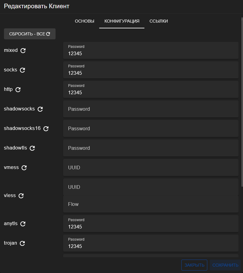Screen dimensions: 243x273
Task: Switch to the ОСНОВЫ tab
Action: tap(85, 21)
